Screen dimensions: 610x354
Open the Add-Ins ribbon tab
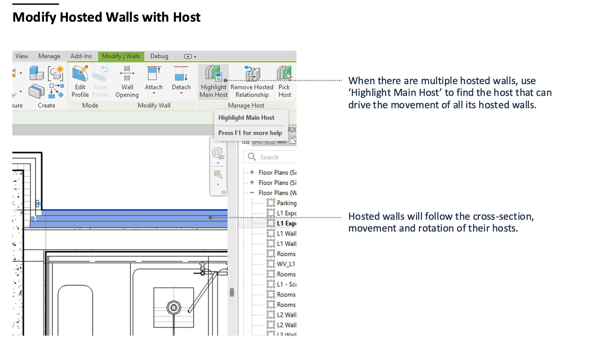pyautogui.click(x=81, y=56)
